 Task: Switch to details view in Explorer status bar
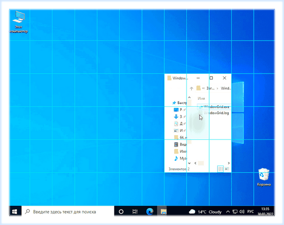[221, 169]
